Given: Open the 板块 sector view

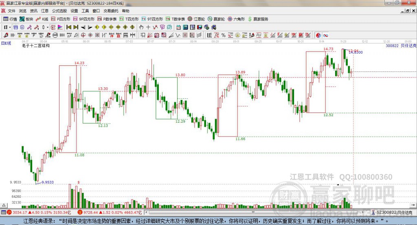Looking at the screenshot, I should click(26, 19).
